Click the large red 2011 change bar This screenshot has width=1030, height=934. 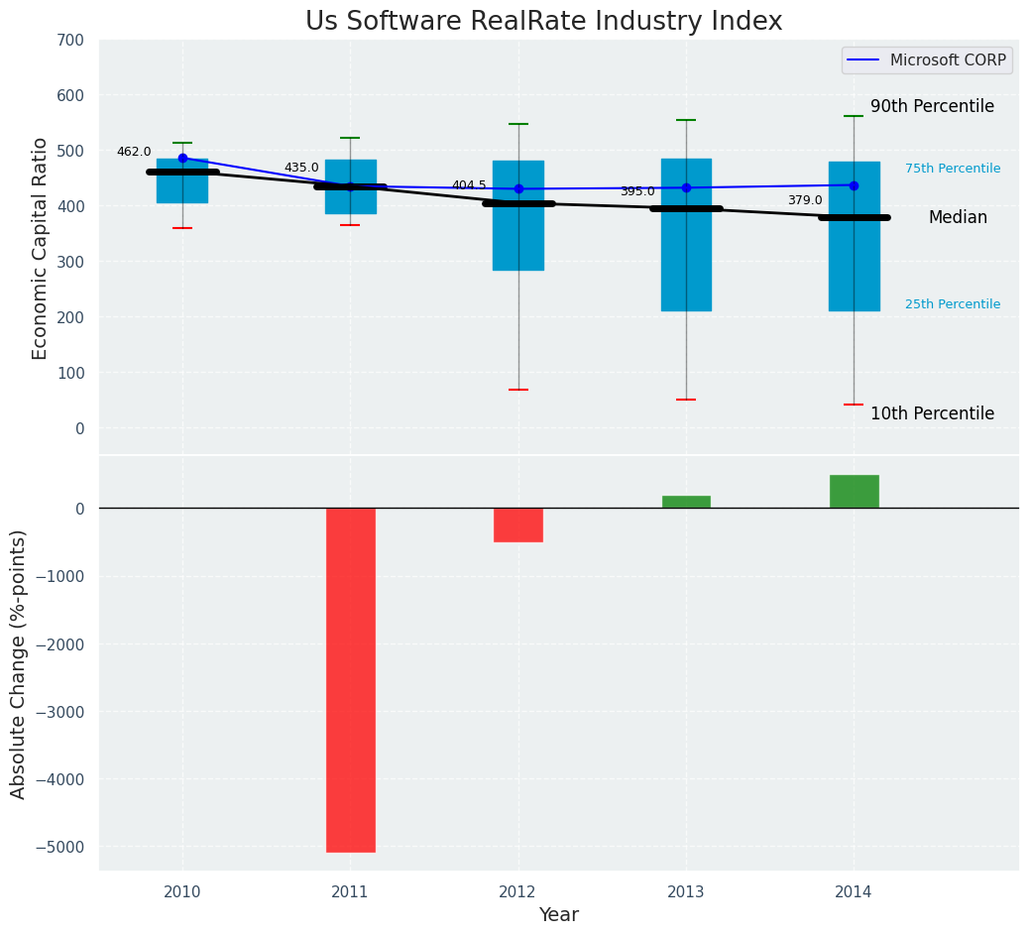point(351,679)
